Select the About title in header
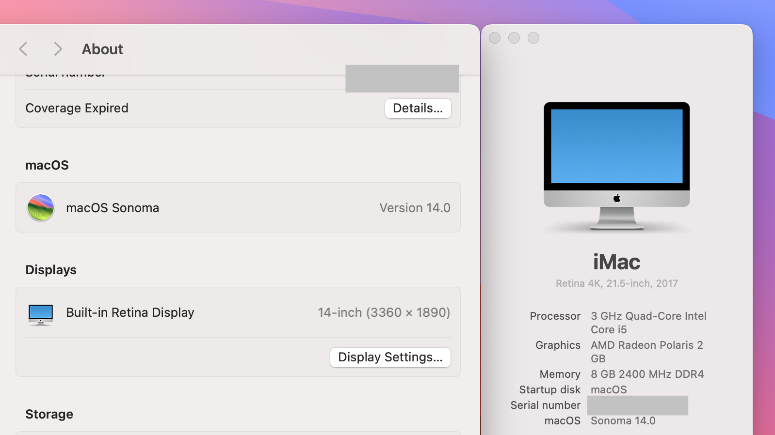The width and height of the screenshot is (775, 435). (102, 49)
